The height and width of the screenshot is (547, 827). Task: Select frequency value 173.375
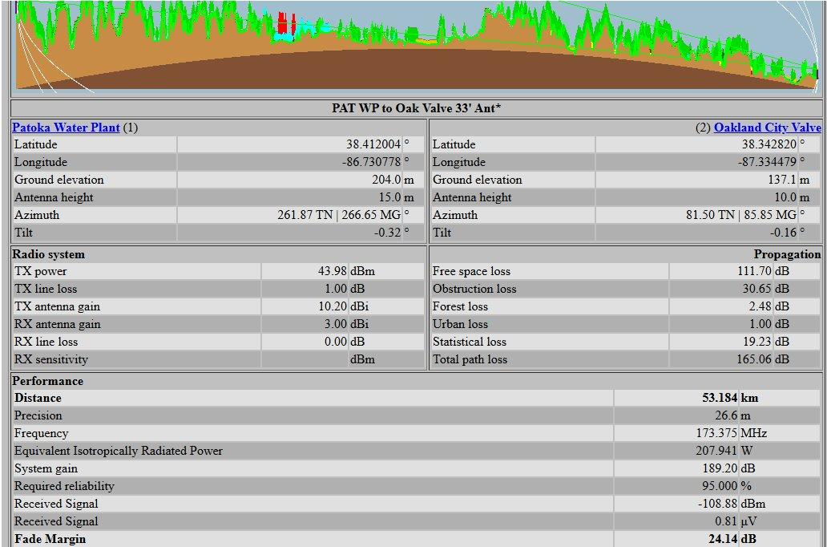pyautogui.click(x=716, y=433)
